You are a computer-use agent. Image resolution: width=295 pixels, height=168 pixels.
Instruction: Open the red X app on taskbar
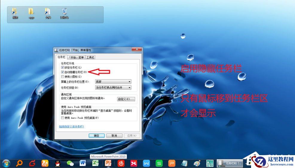pos(134,163)
